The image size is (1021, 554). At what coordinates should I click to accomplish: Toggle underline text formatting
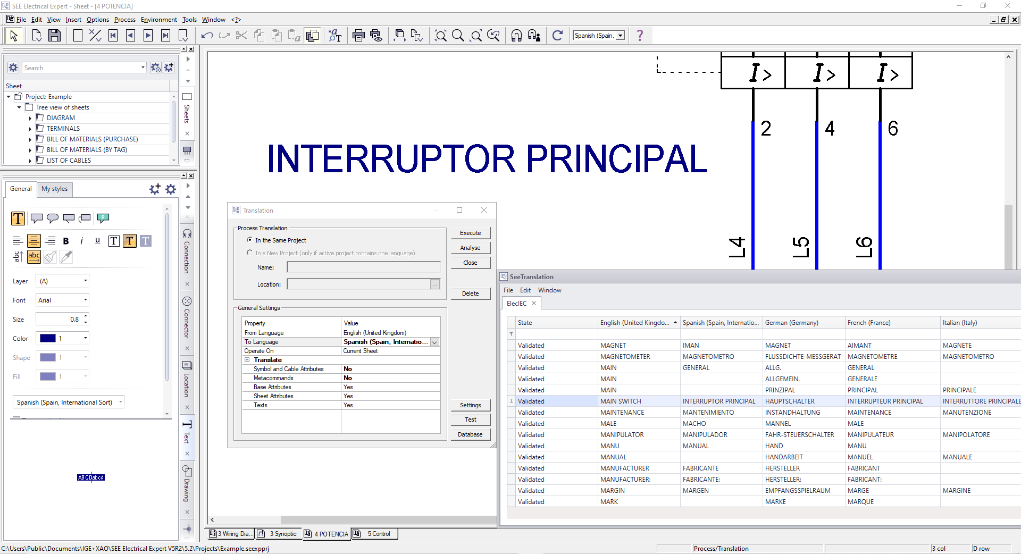97,241
